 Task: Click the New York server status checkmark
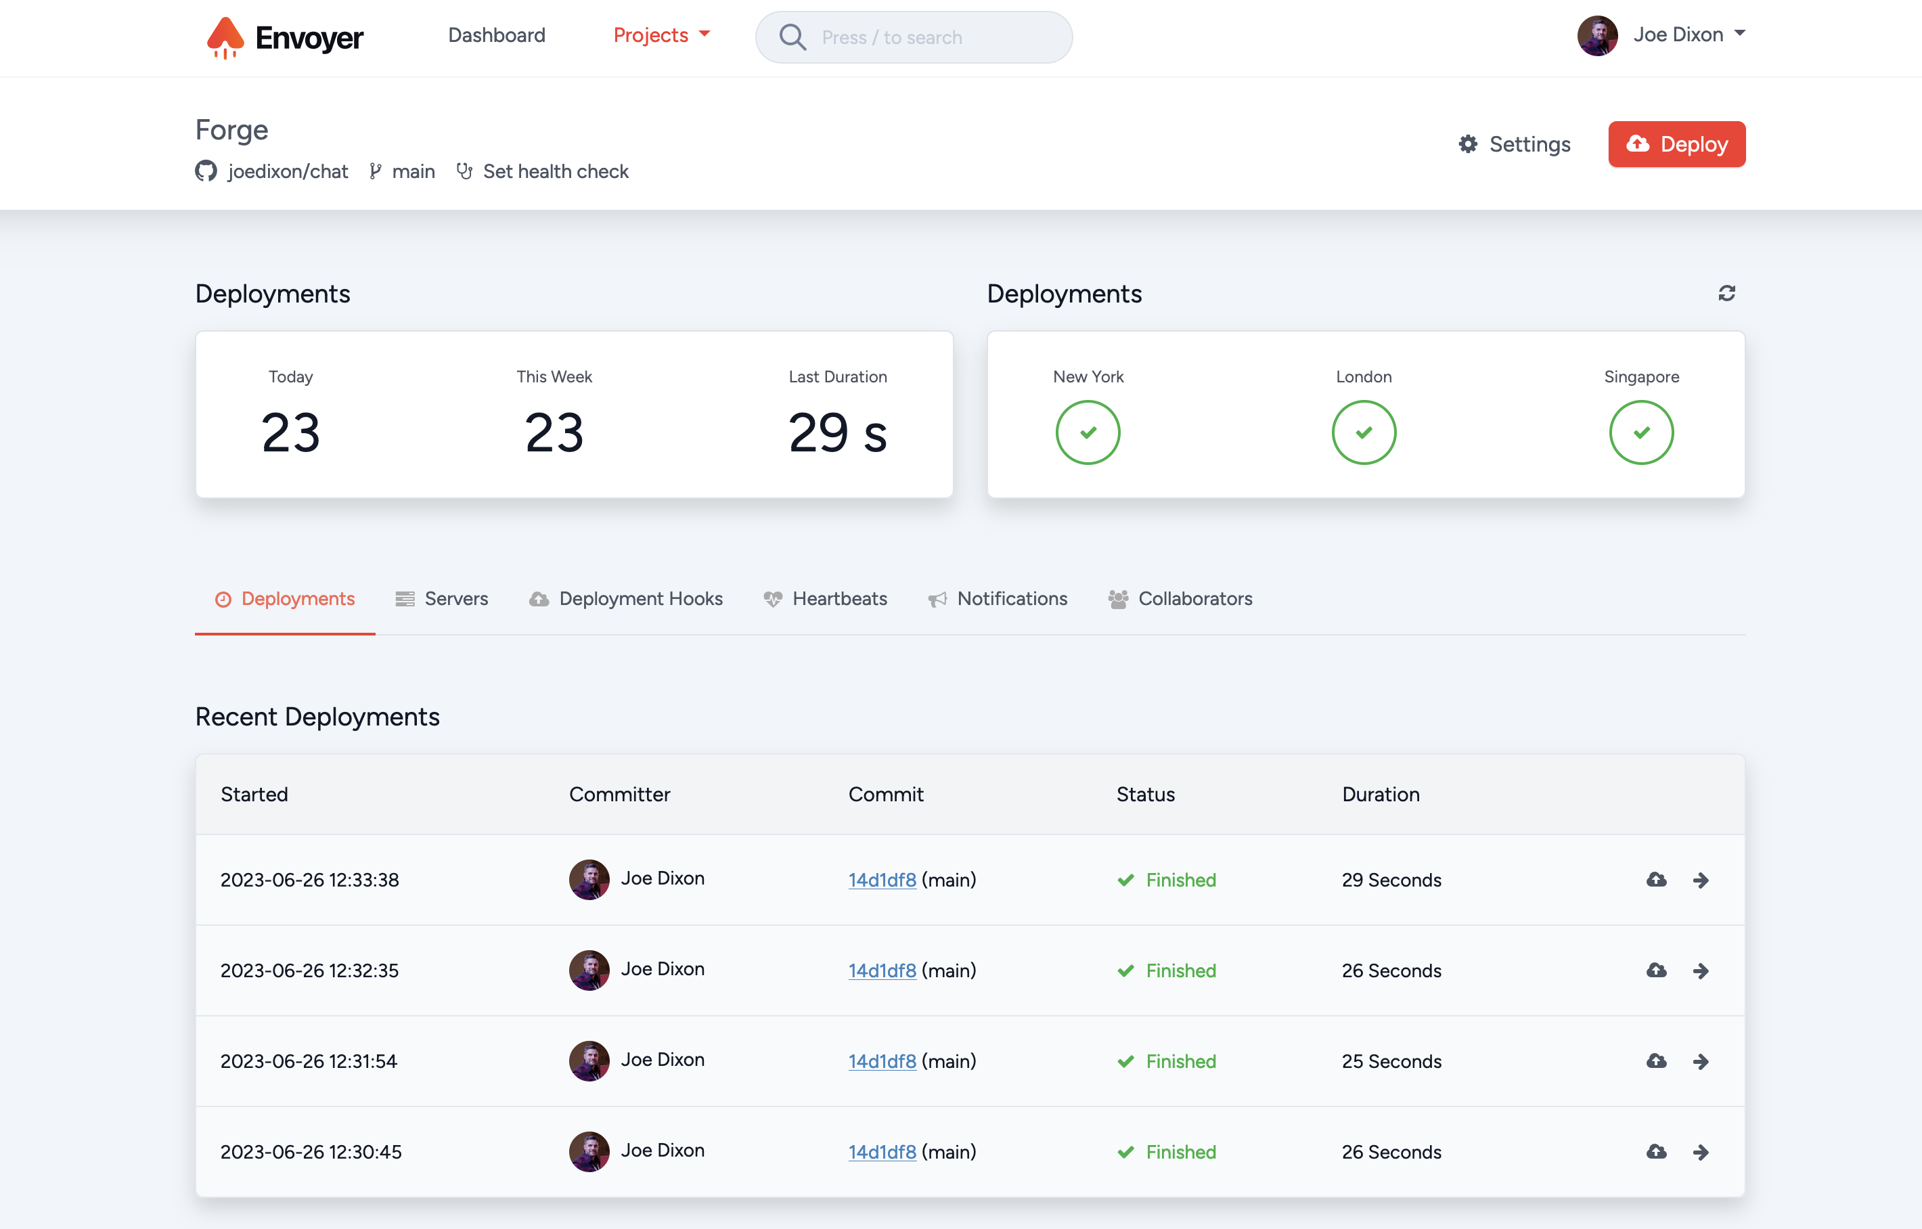[1087, 432]
